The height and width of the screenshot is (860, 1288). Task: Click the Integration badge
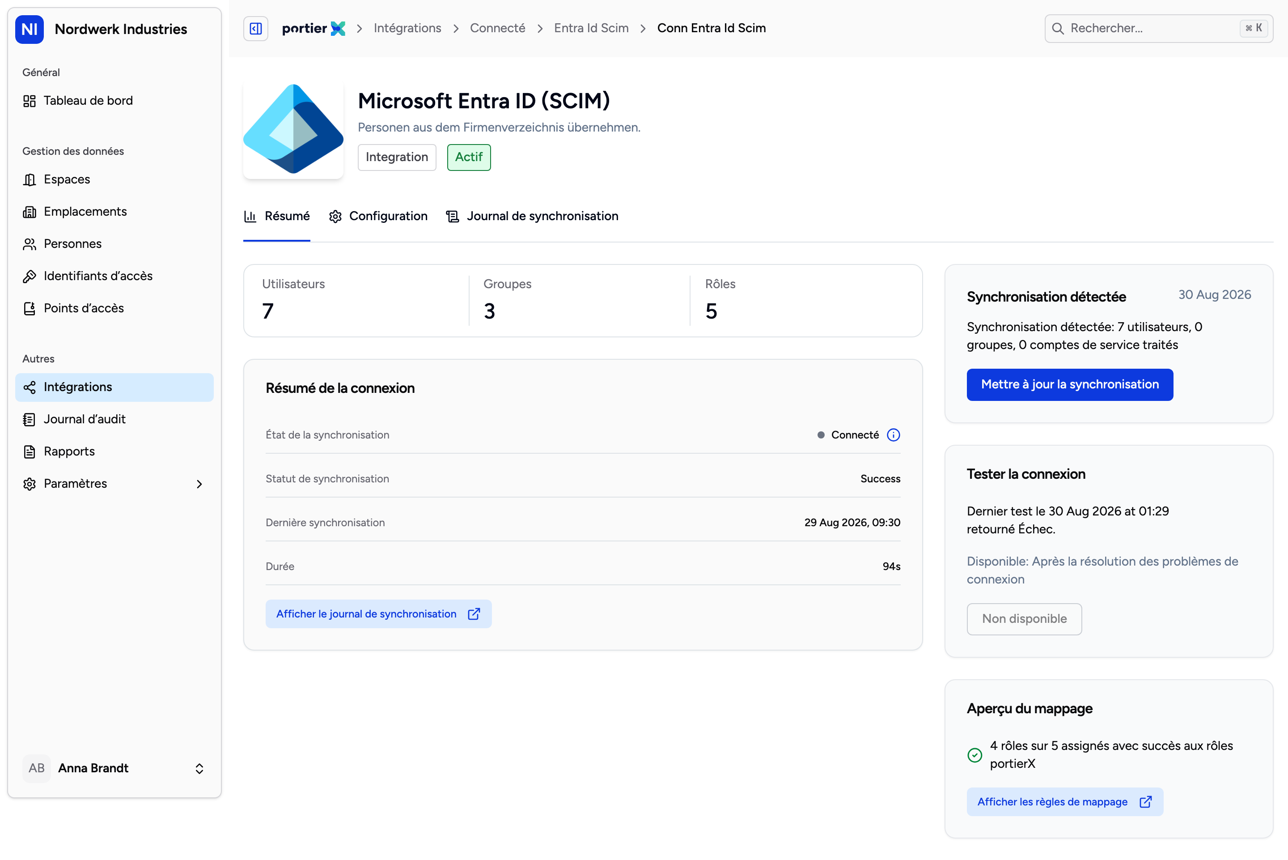point(397,158)
